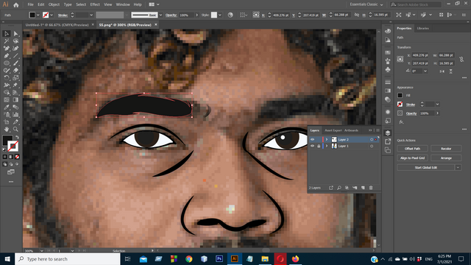Click the Fill swatch in Appearance panel
Viewport: 471px width, 265px height.
click(400, 95)
